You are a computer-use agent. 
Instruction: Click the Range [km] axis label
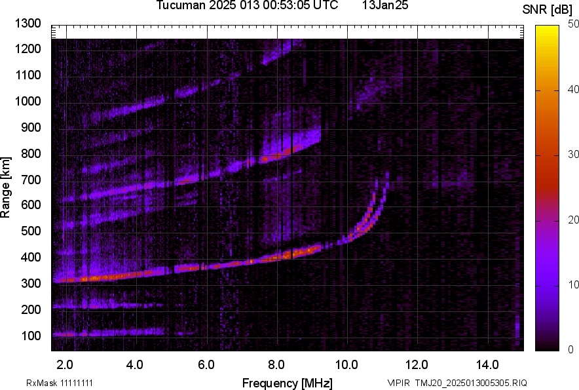(x=6, y=187)
